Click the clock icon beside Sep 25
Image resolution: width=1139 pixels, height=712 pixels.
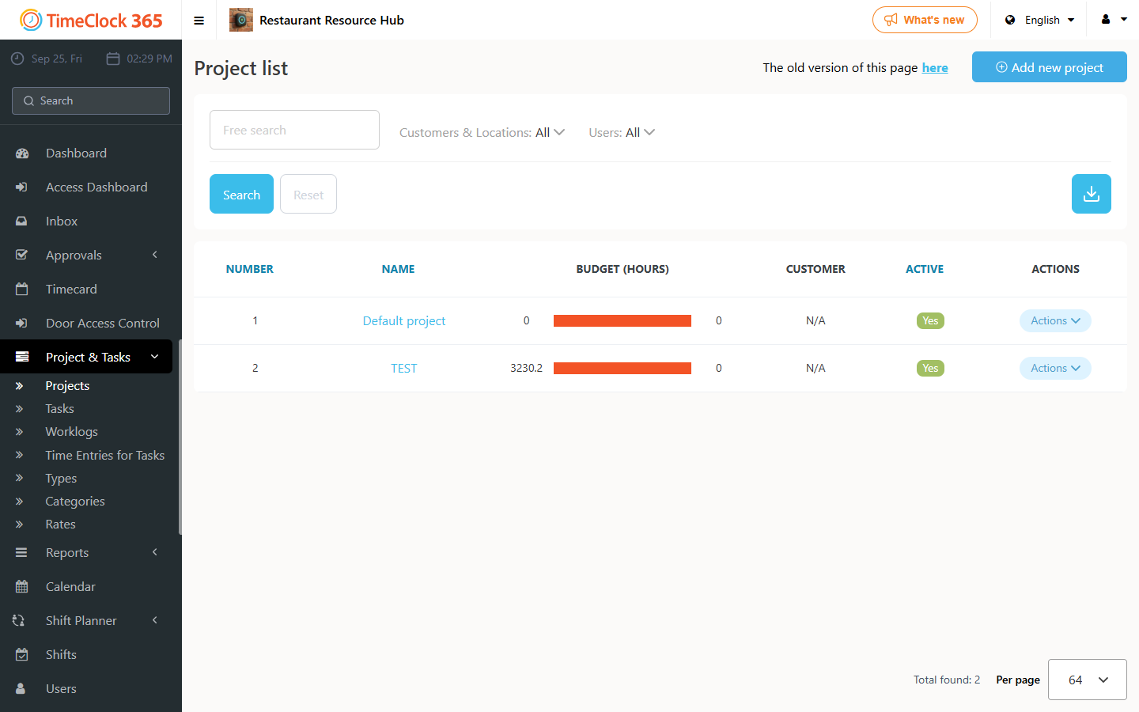tap(17, 59)
